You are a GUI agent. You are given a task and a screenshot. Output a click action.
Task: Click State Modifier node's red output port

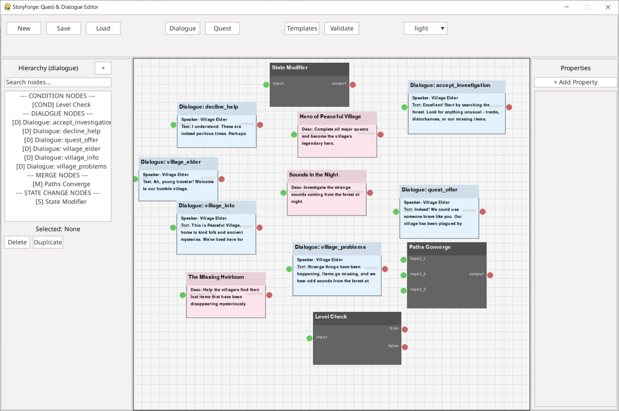353,85
